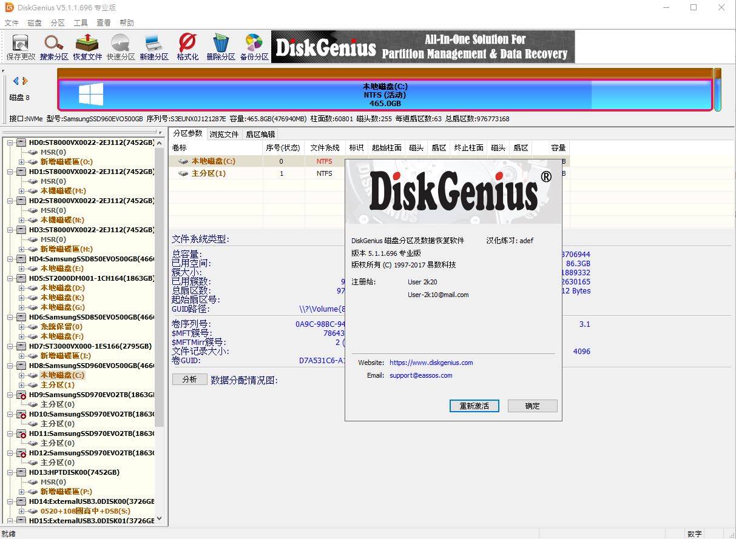Click the HD10 disk icon with red mark
The width and height of the screenshot is (736, 539).
[21, 414]
